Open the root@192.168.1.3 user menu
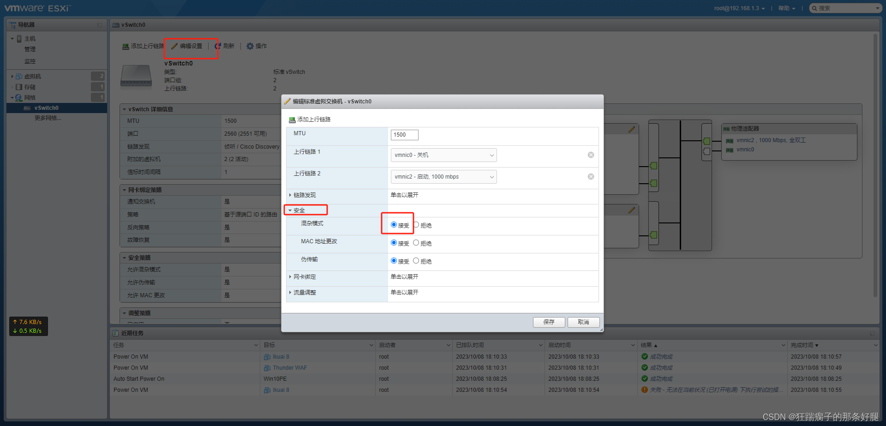 click(x=739, y=8)
